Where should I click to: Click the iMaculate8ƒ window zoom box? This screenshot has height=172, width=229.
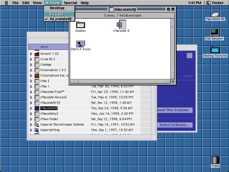pyautogui.click(x=169, y=9)
